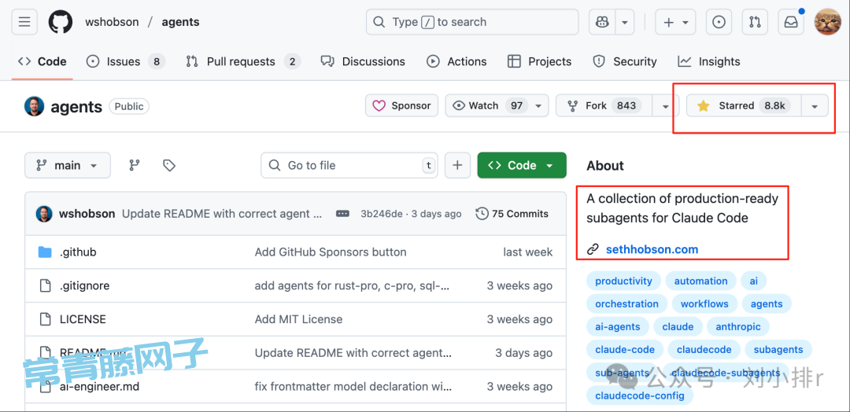Go to wshobson owner link
The width and height of the screenshot is (850, 412).
click(x=112, y=22)
